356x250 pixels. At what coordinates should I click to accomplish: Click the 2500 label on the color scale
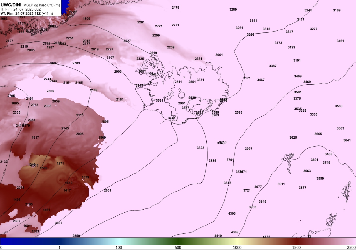click(352, 247)
